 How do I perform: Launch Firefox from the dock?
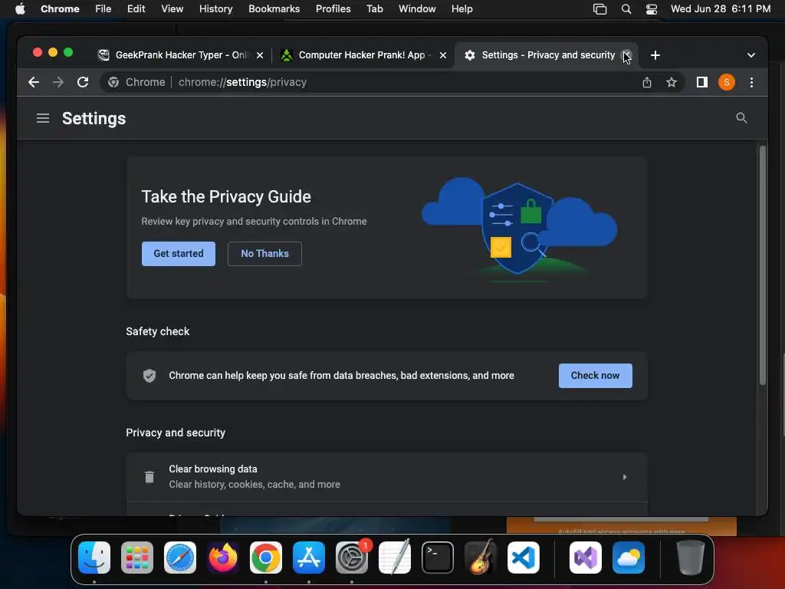[223, 558]
